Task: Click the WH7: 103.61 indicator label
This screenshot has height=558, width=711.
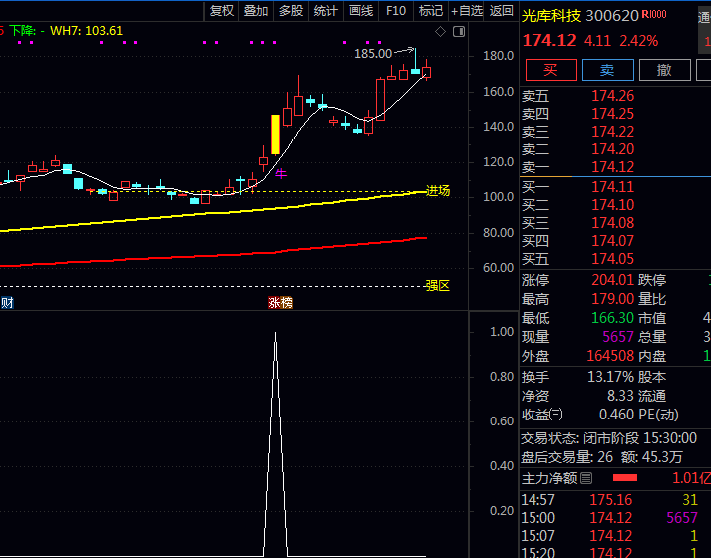Action: (x=86, y=31)
